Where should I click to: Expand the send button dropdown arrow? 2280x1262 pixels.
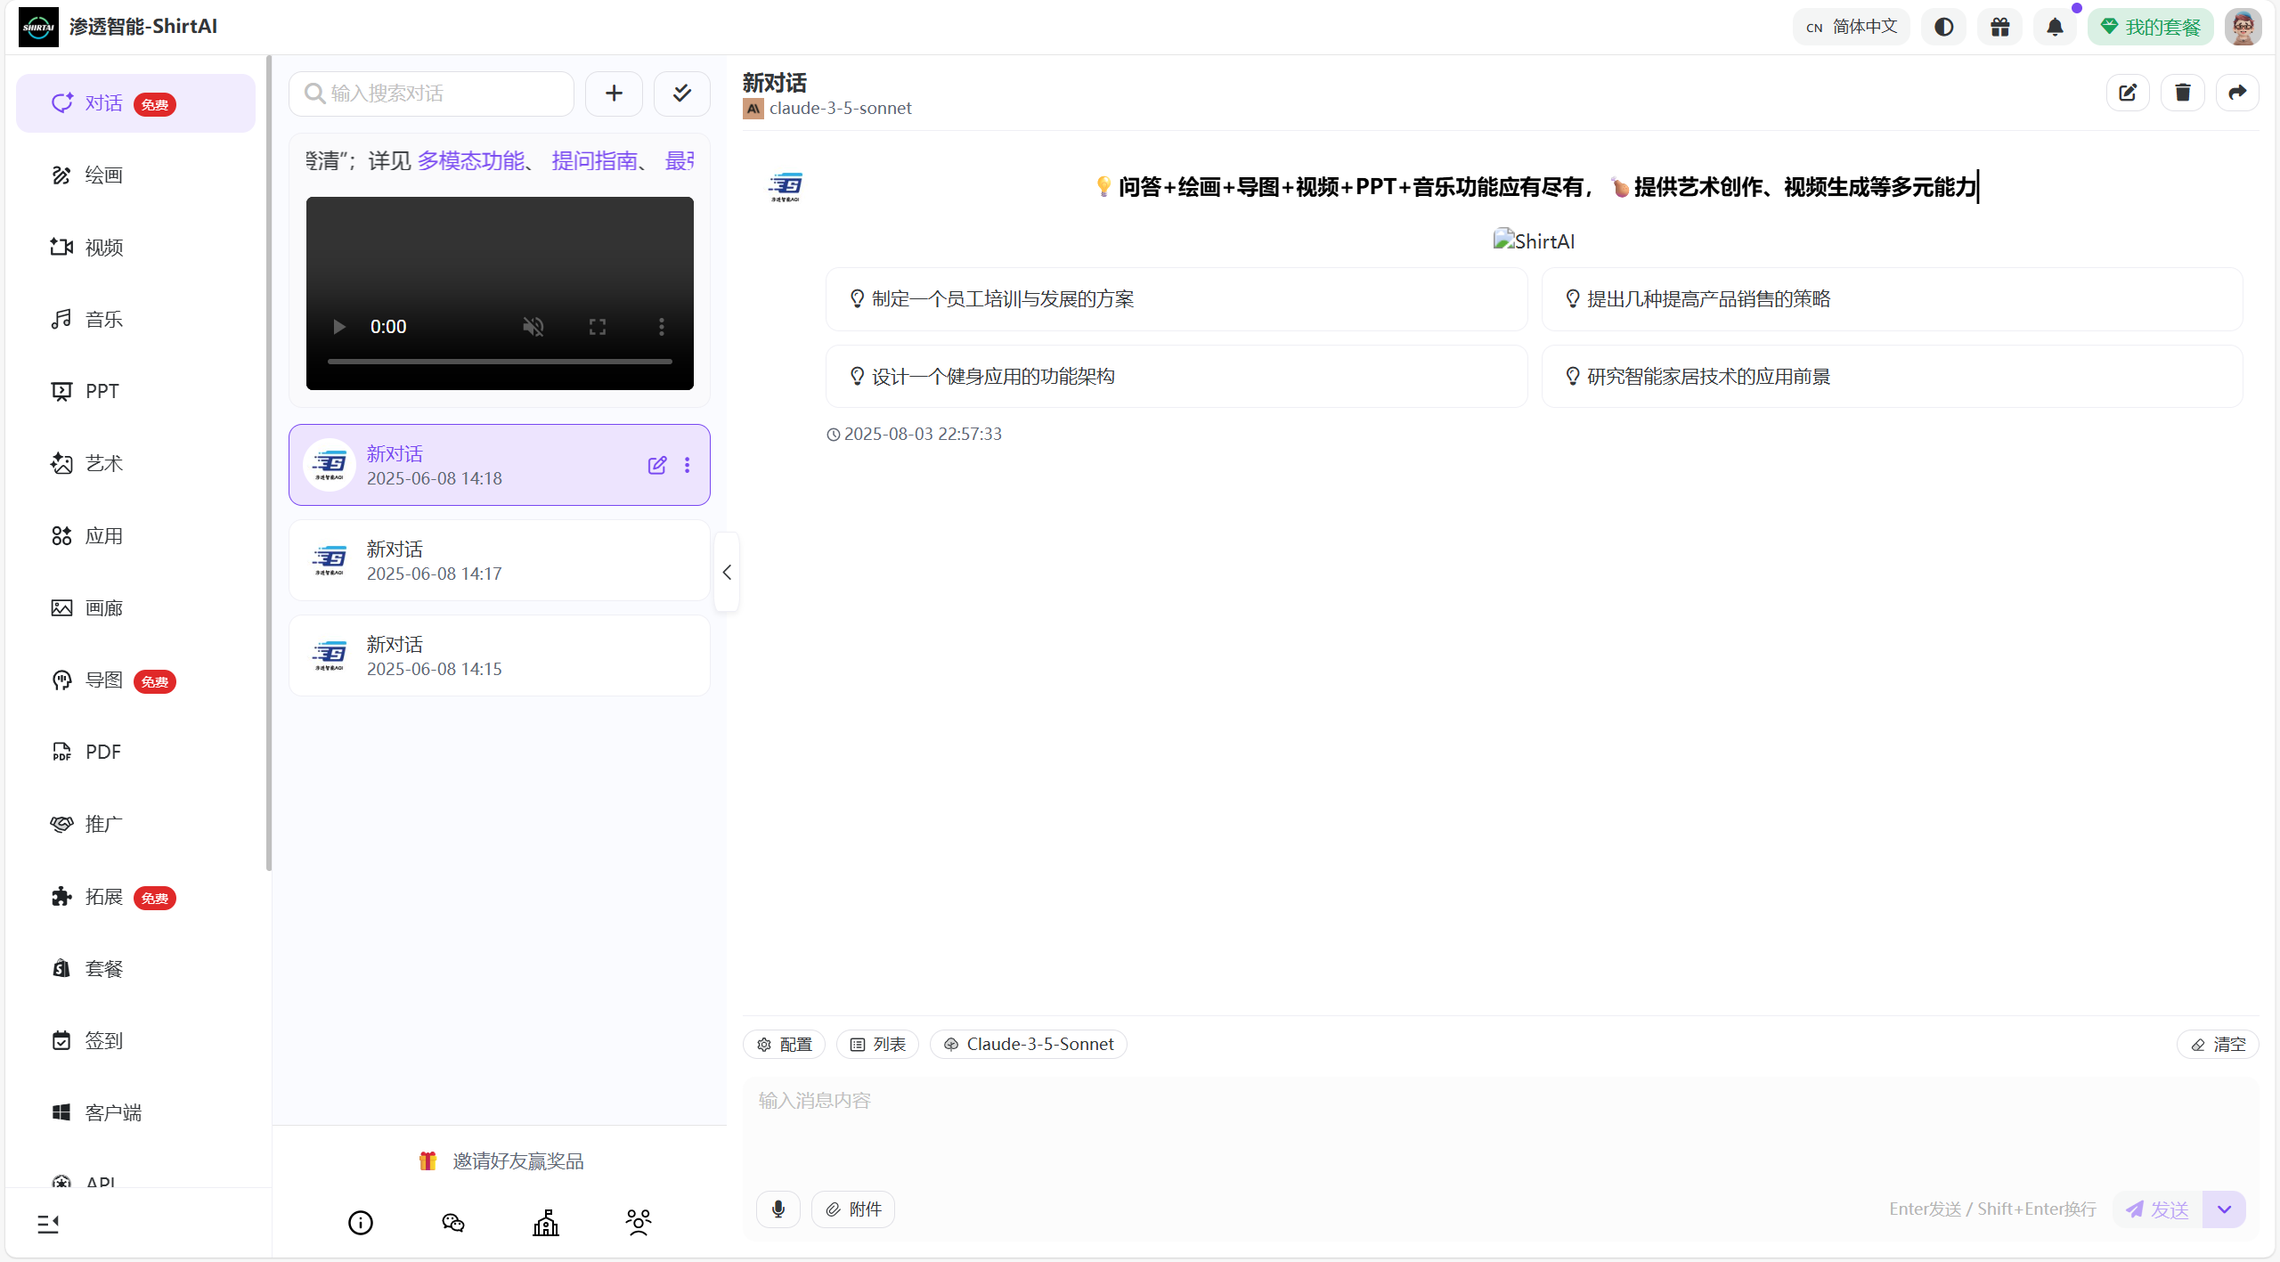[x=2224, y=1209]
